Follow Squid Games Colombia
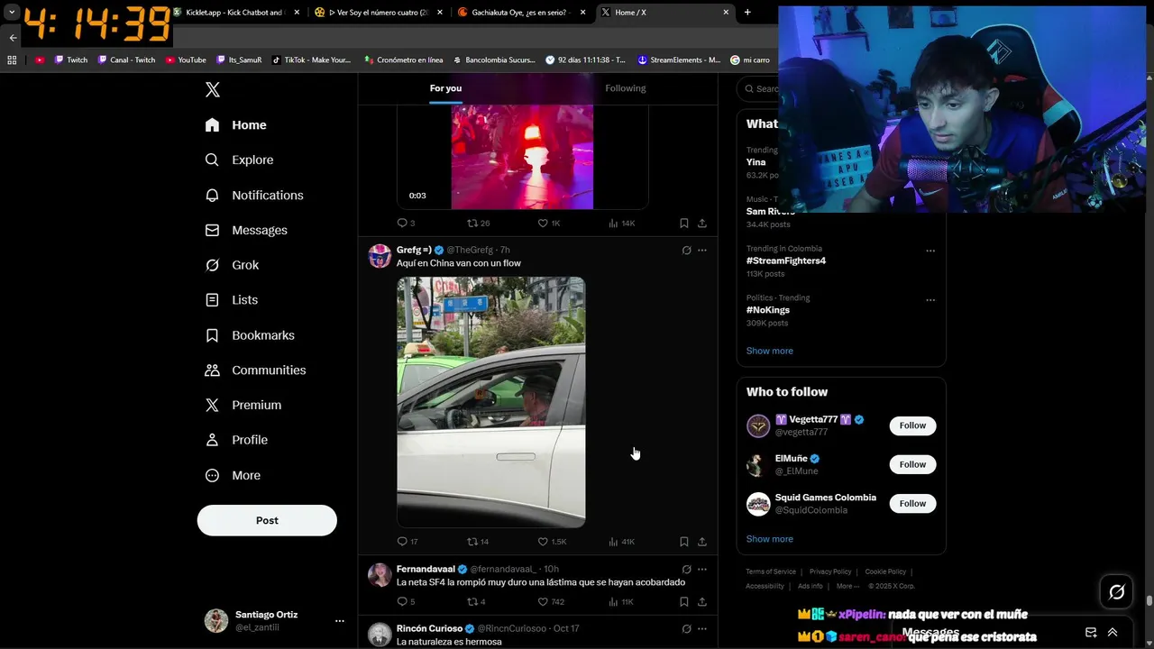 (x=912, y=503)
